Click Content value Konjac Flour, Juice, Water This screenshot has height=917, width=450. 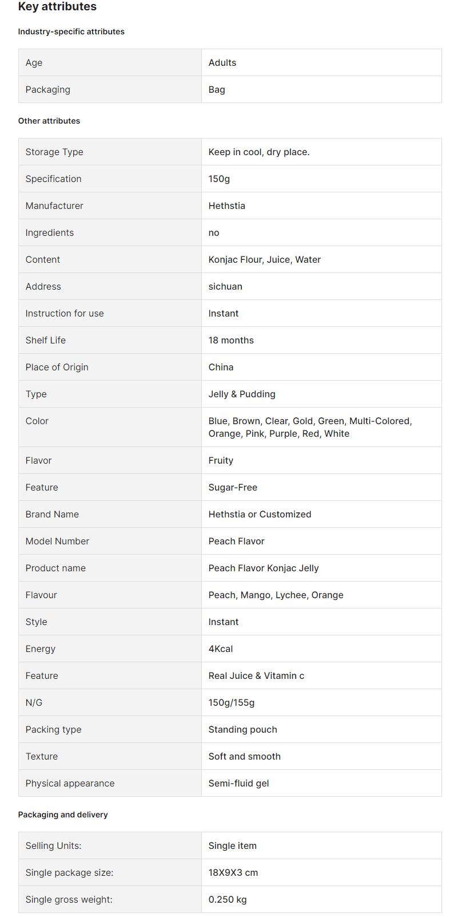[x=264, y=259]
